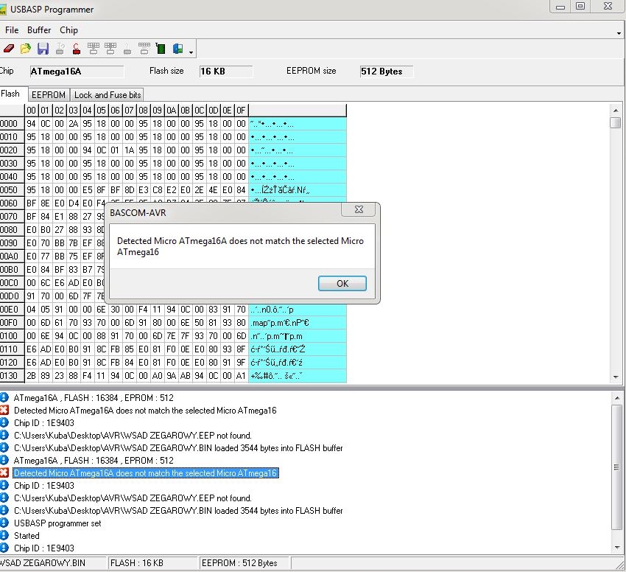Screen dimensions: 626x572
Task: Select the 'USBASP programmer set' log entry
Action: point(57,523)
